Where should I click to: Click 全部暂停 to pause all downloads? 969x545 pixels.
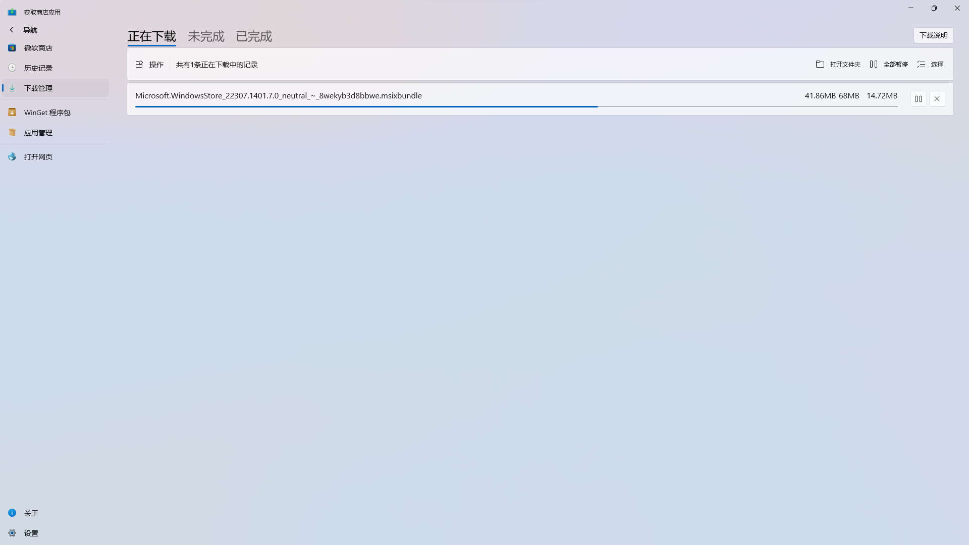pyautogui.click(x=890, y=64)
